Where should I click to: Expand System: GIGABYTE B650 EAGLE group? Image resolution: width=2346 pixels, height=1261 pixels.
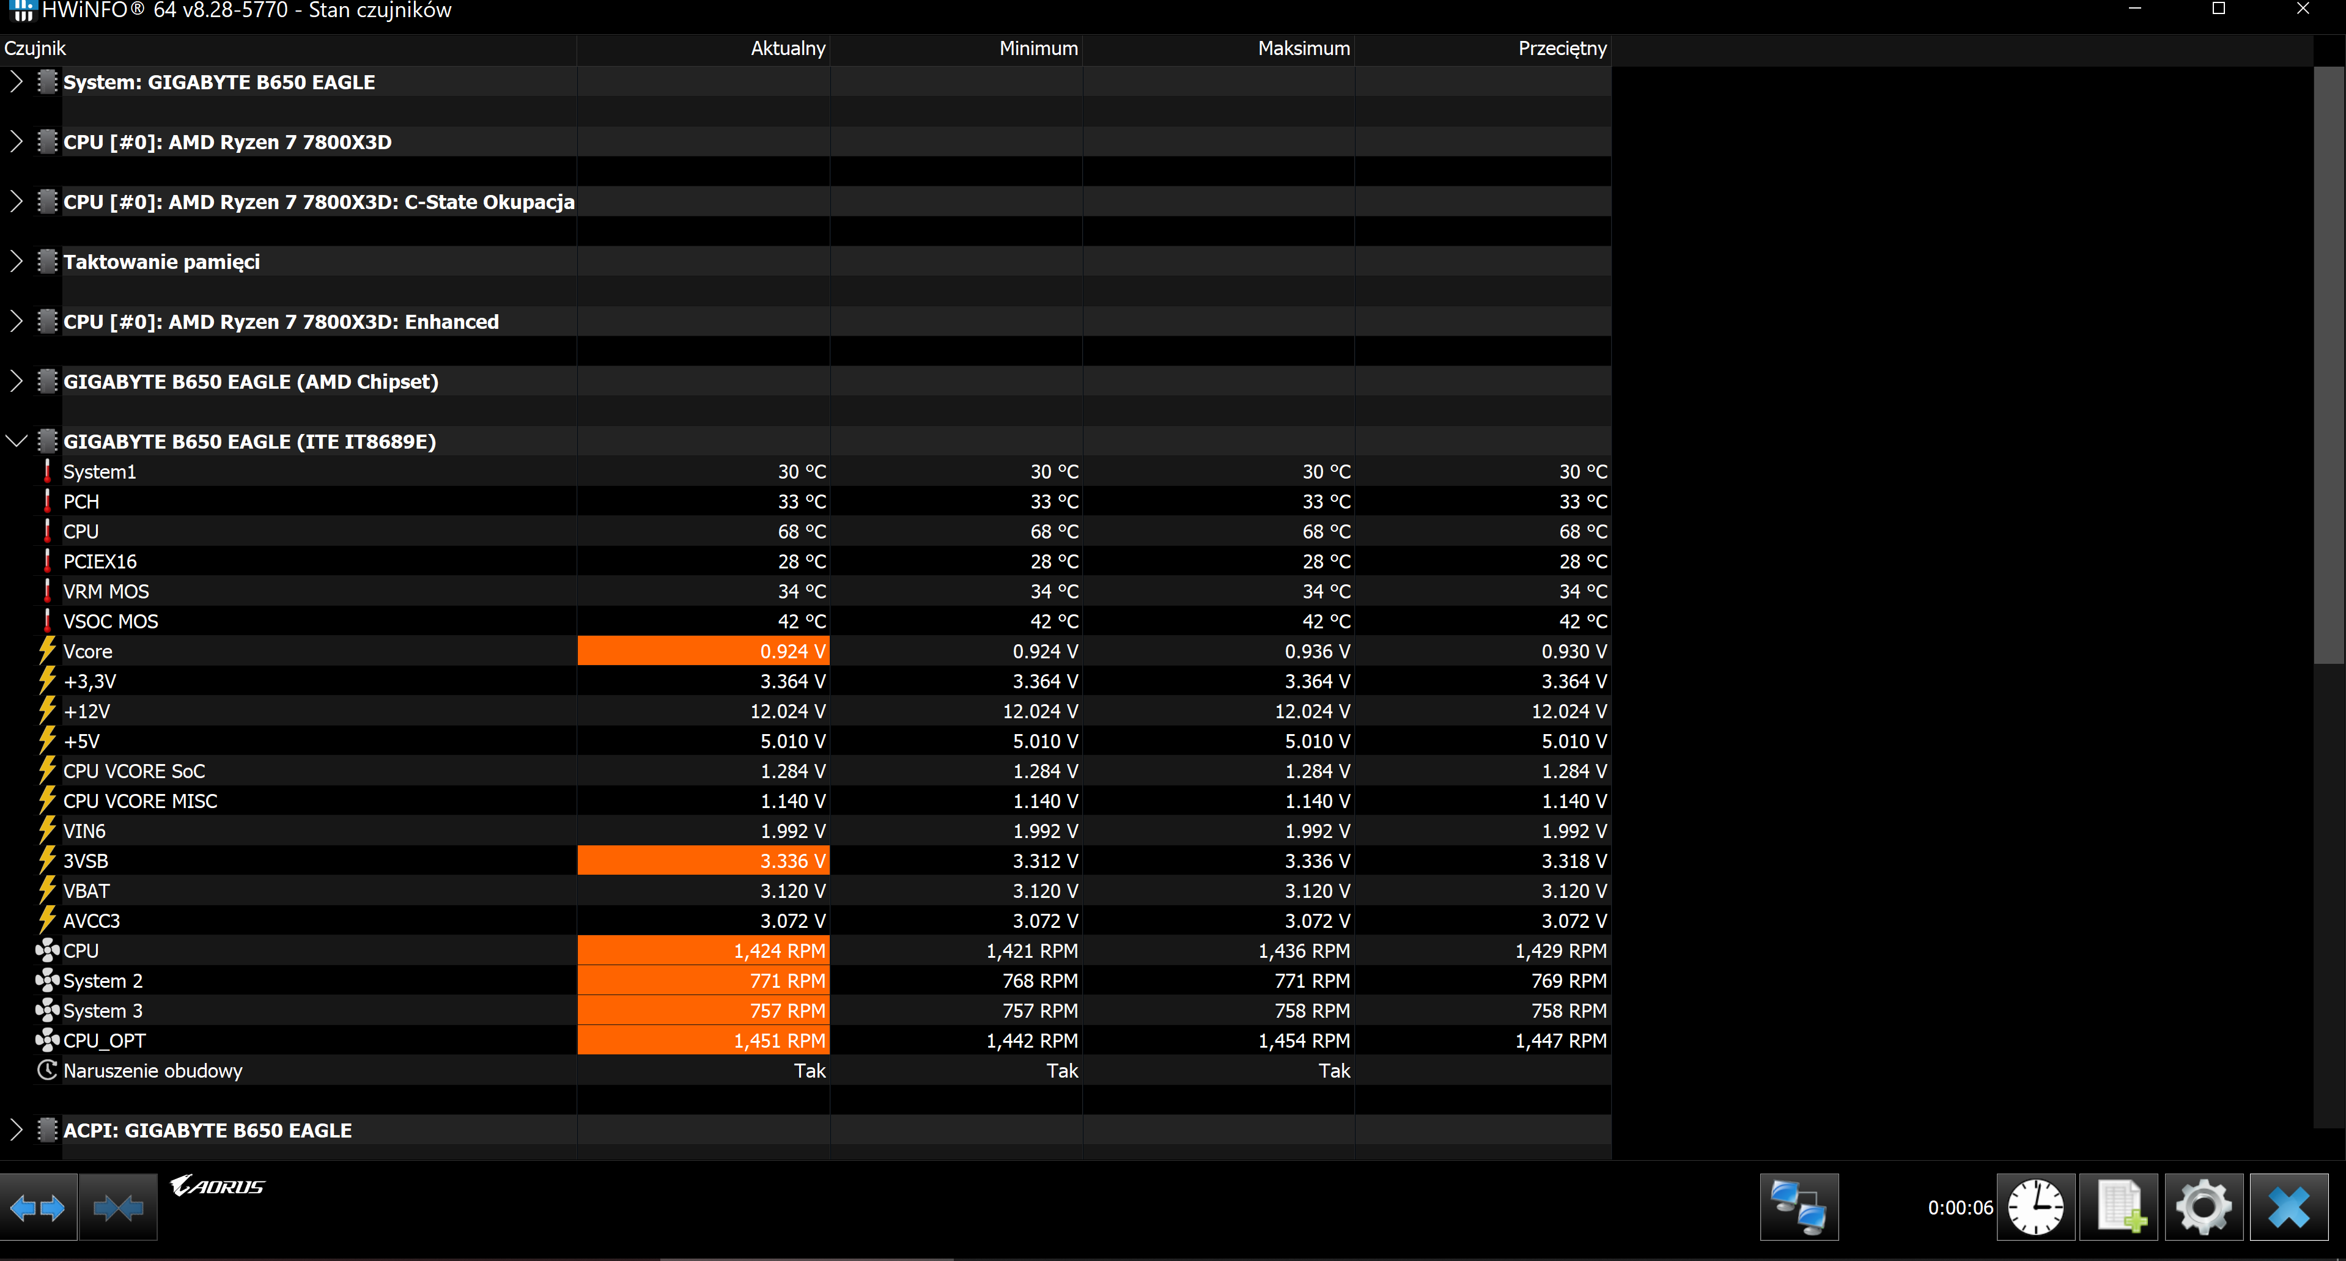(15, 82)
